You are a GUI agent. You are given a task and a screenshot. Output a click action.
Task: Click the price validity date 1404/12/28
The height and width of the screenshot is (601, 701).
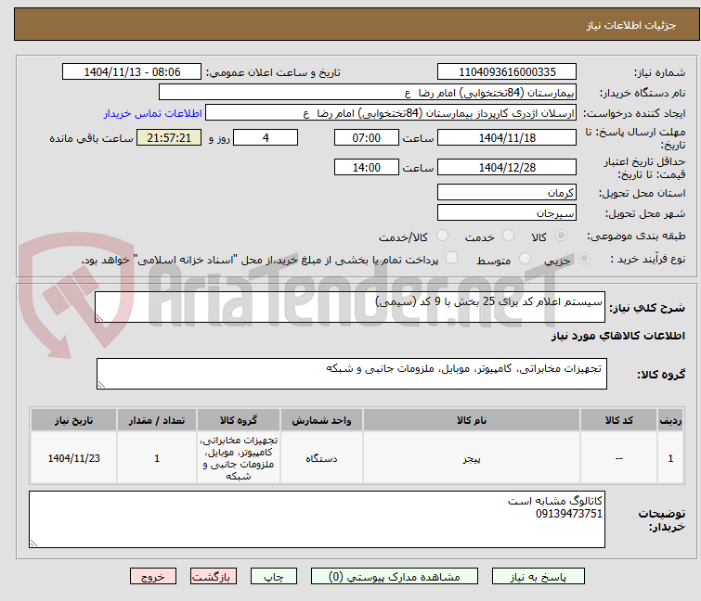507,168
